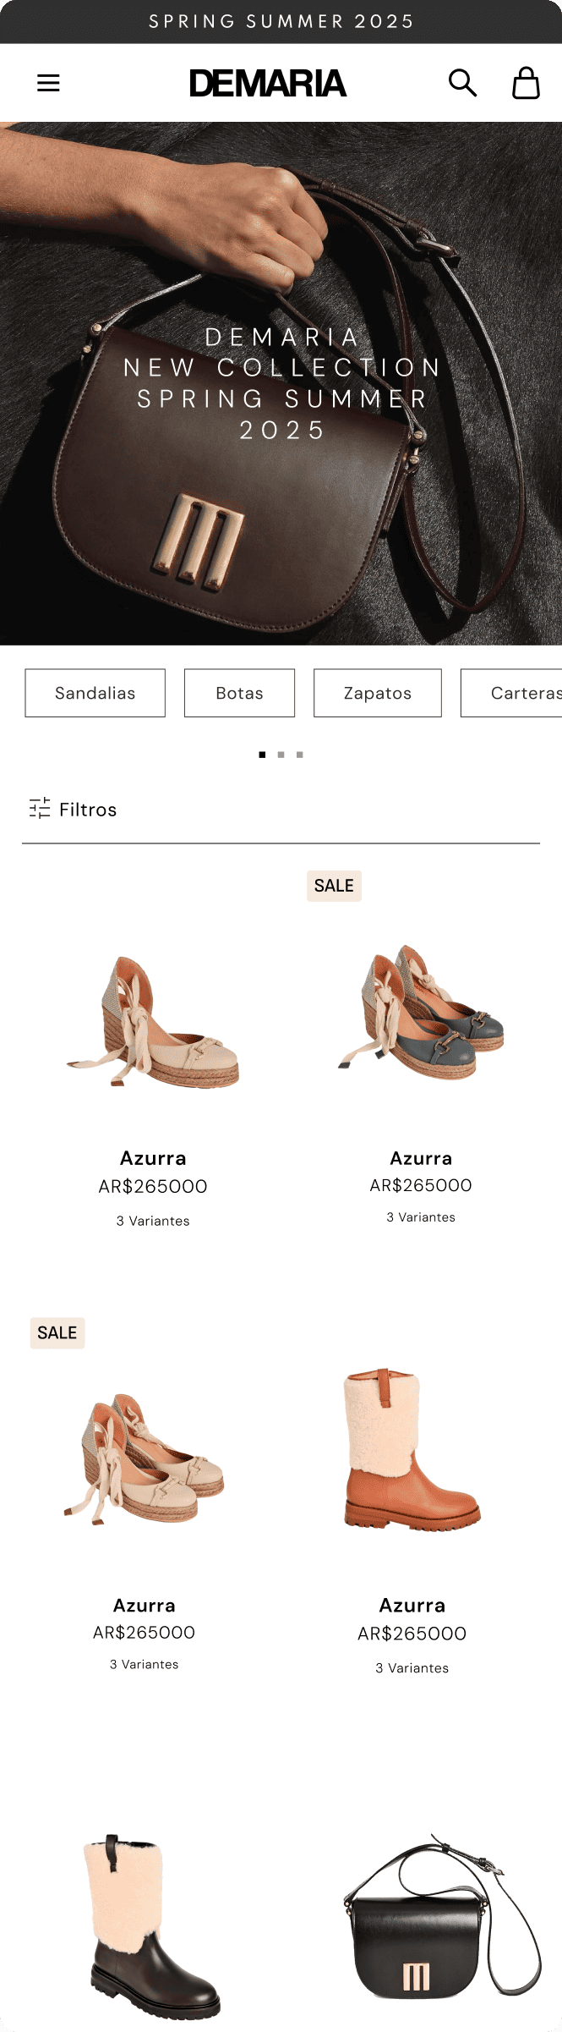Go to second carousel dot
This screenshot has height=2032, width=562.
coord(281,755)
